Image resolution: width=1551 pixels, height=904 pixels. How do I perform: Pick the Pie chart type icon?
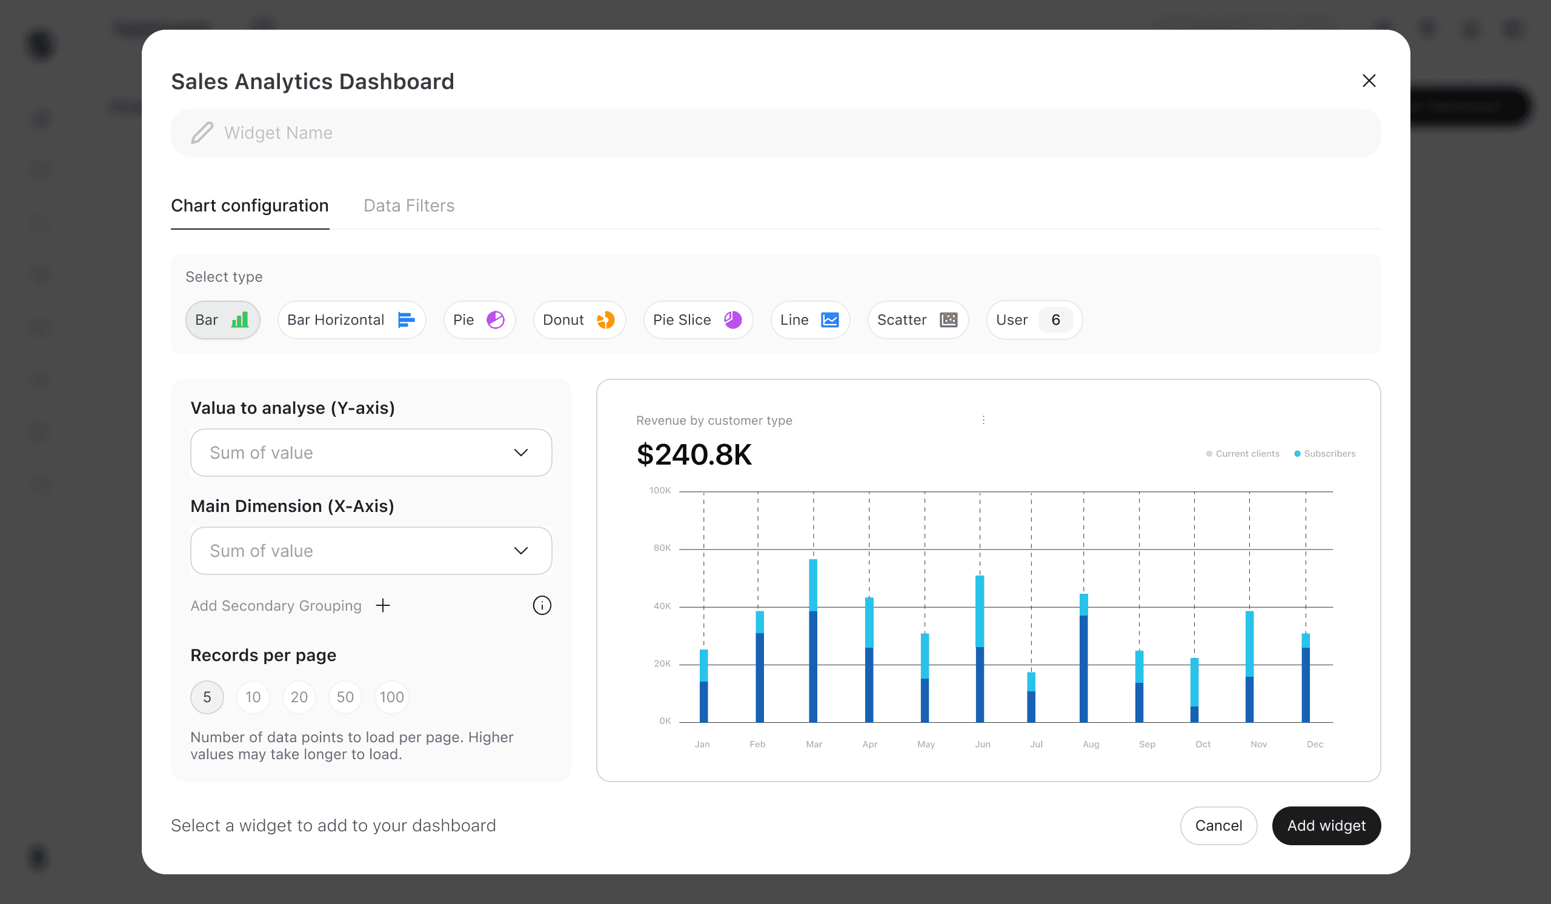[x=496, y=320]
